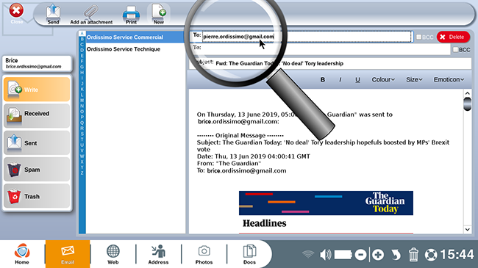Screen dimensions: 478x268
Task: Send the email using Send icon
Action: (x=53, y=14)
